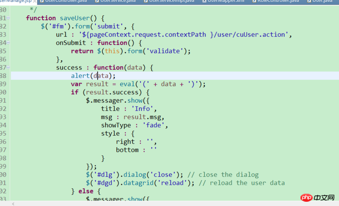Close the userManage.jsp tab
The image size is (339, 206).
[x=35, y=2]
